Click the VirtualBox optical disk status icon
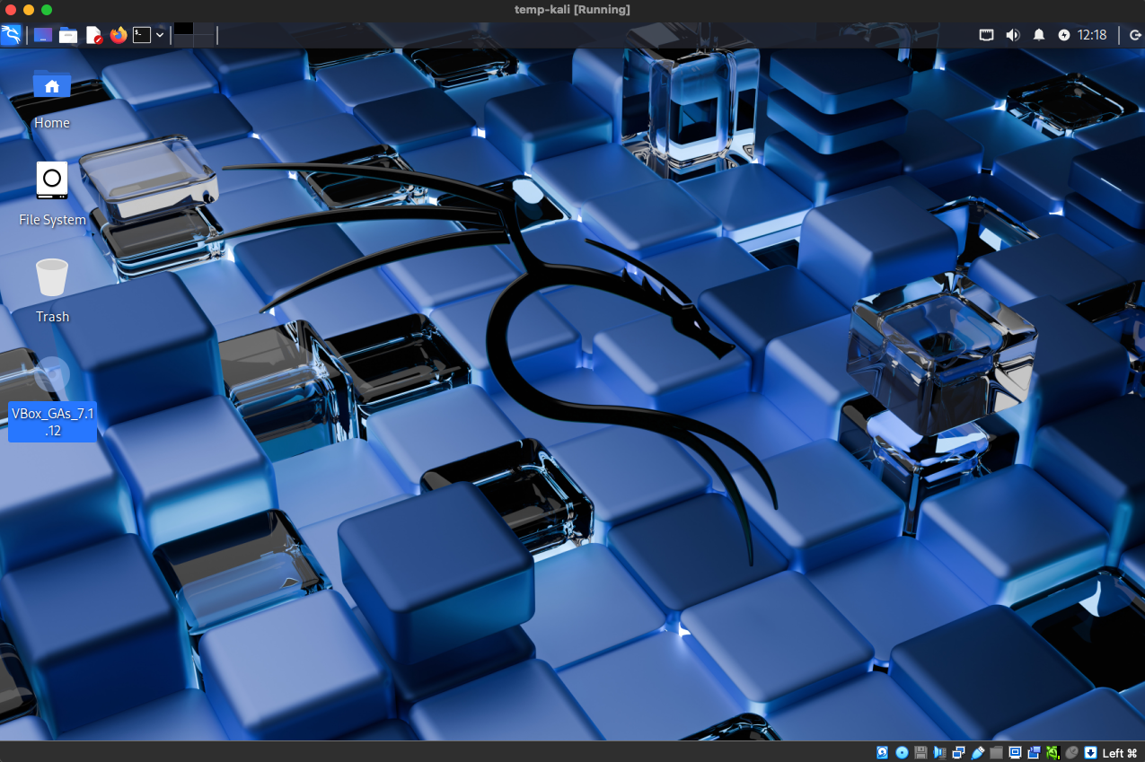 pos(902,751)
